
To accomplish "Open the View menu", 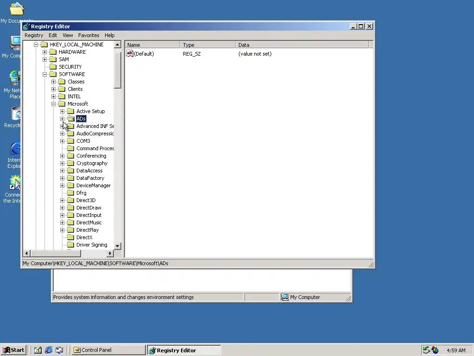I will point(68,35).
